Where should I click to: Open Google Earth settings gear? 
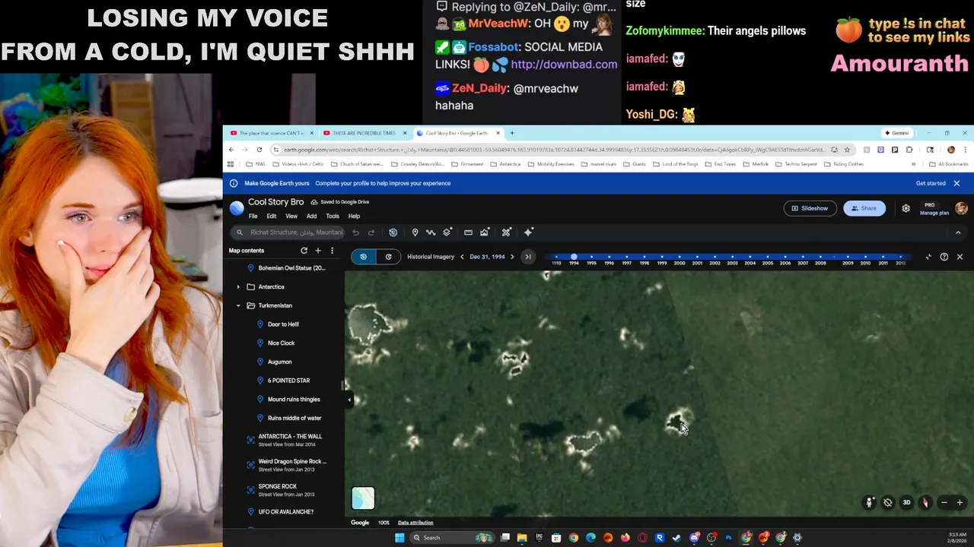[906, 208]
